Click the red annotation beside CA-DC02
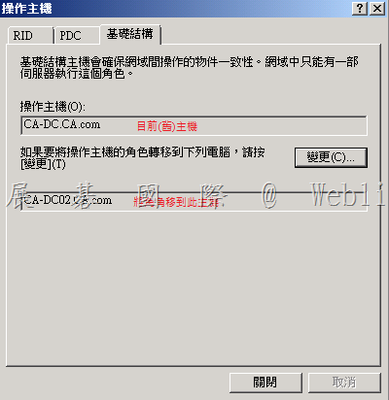The height and width of the screenshot is (400, 389). click(178, 202)
